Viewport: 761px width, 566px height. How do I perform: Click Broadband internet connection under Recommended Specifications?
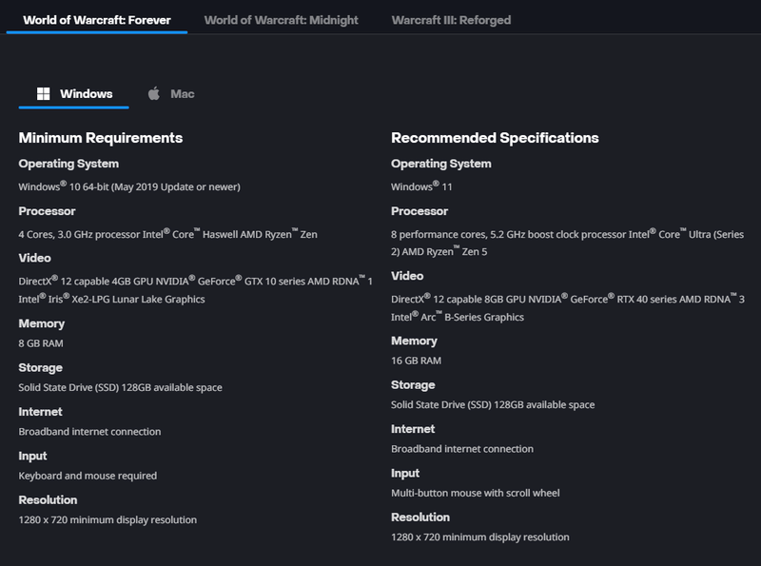[462, 449]
